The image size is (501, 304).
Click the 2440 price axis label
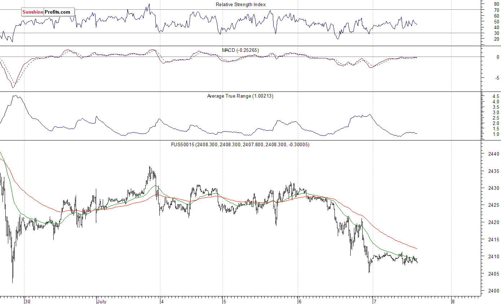(x=493, y=154)
